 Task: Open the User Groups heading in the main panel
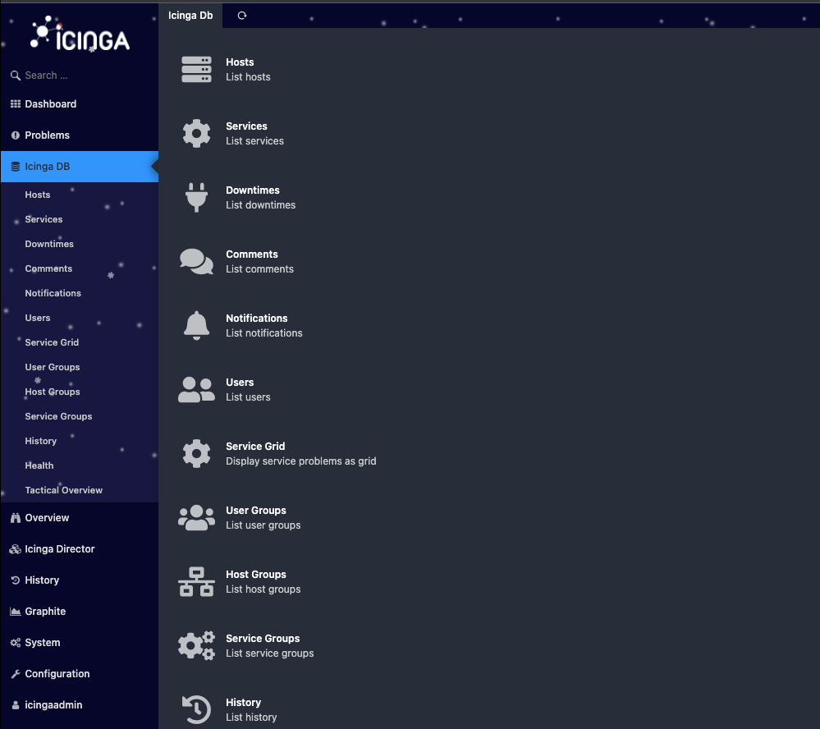[256, 511]
